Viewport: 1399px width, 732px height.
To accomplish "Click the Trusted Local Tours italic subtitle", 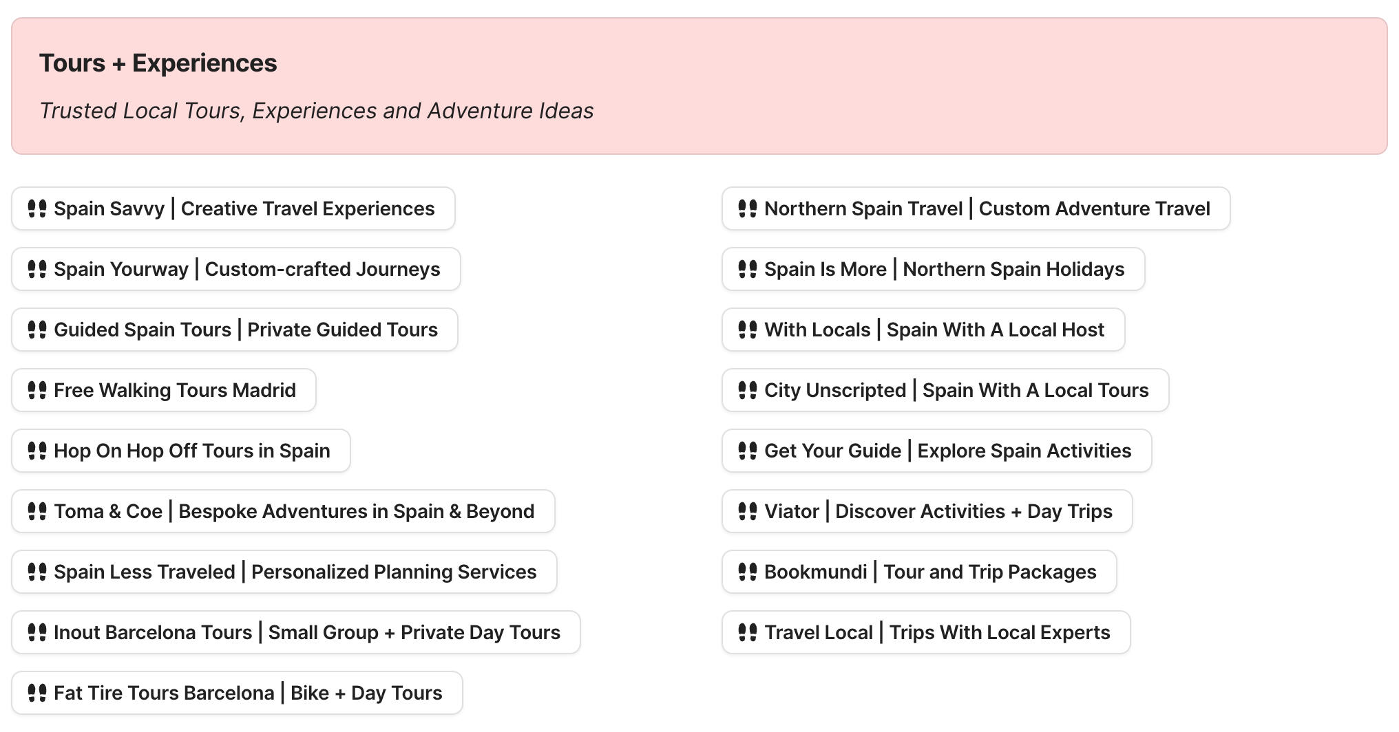I will [316, 111].
